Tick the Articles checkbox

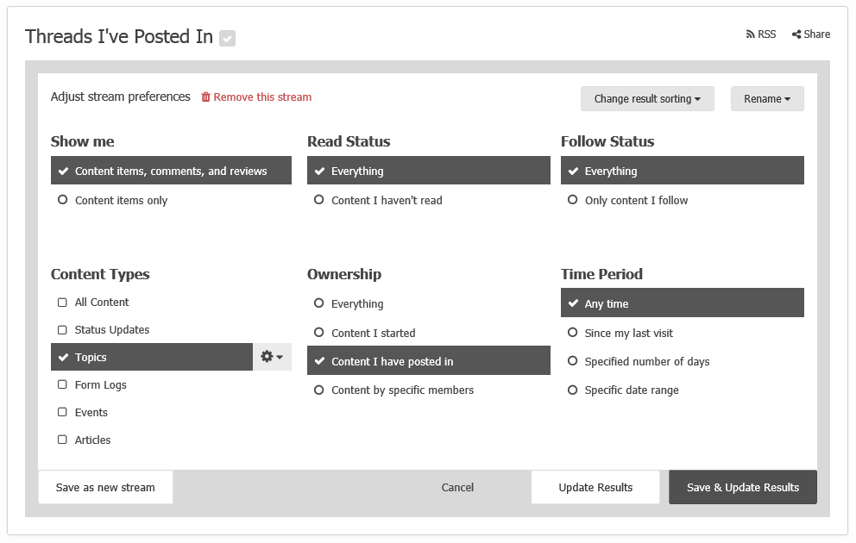[x=62, y=440]
